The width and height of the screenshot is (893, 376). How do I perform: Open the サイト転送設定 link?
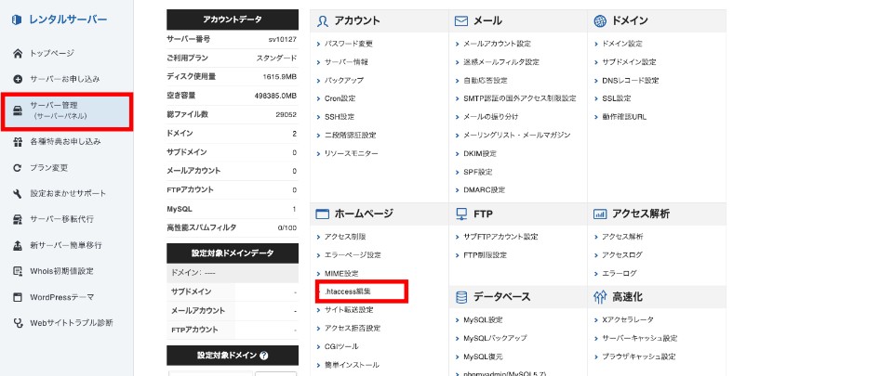(349, 309)
